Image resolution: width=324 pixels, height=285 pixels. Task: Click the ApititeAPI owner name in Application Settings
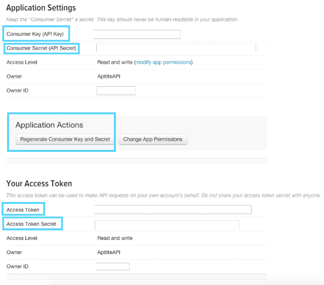[109, 76]
